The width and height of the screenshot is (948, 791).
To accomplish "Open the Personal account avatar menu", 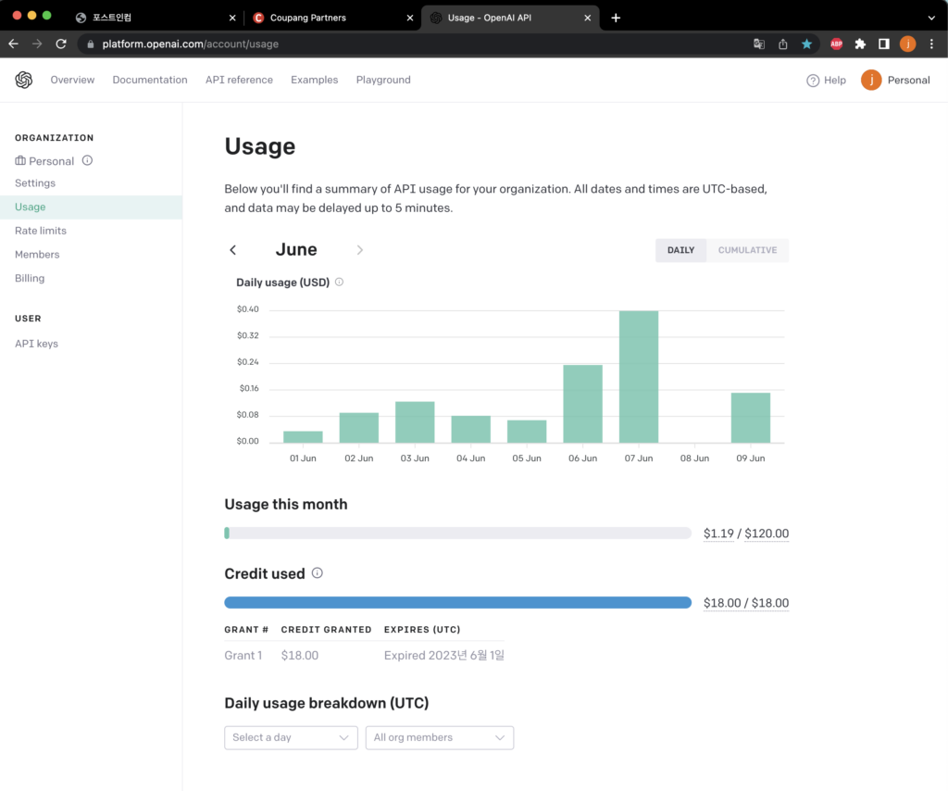I will click(871, 81).
